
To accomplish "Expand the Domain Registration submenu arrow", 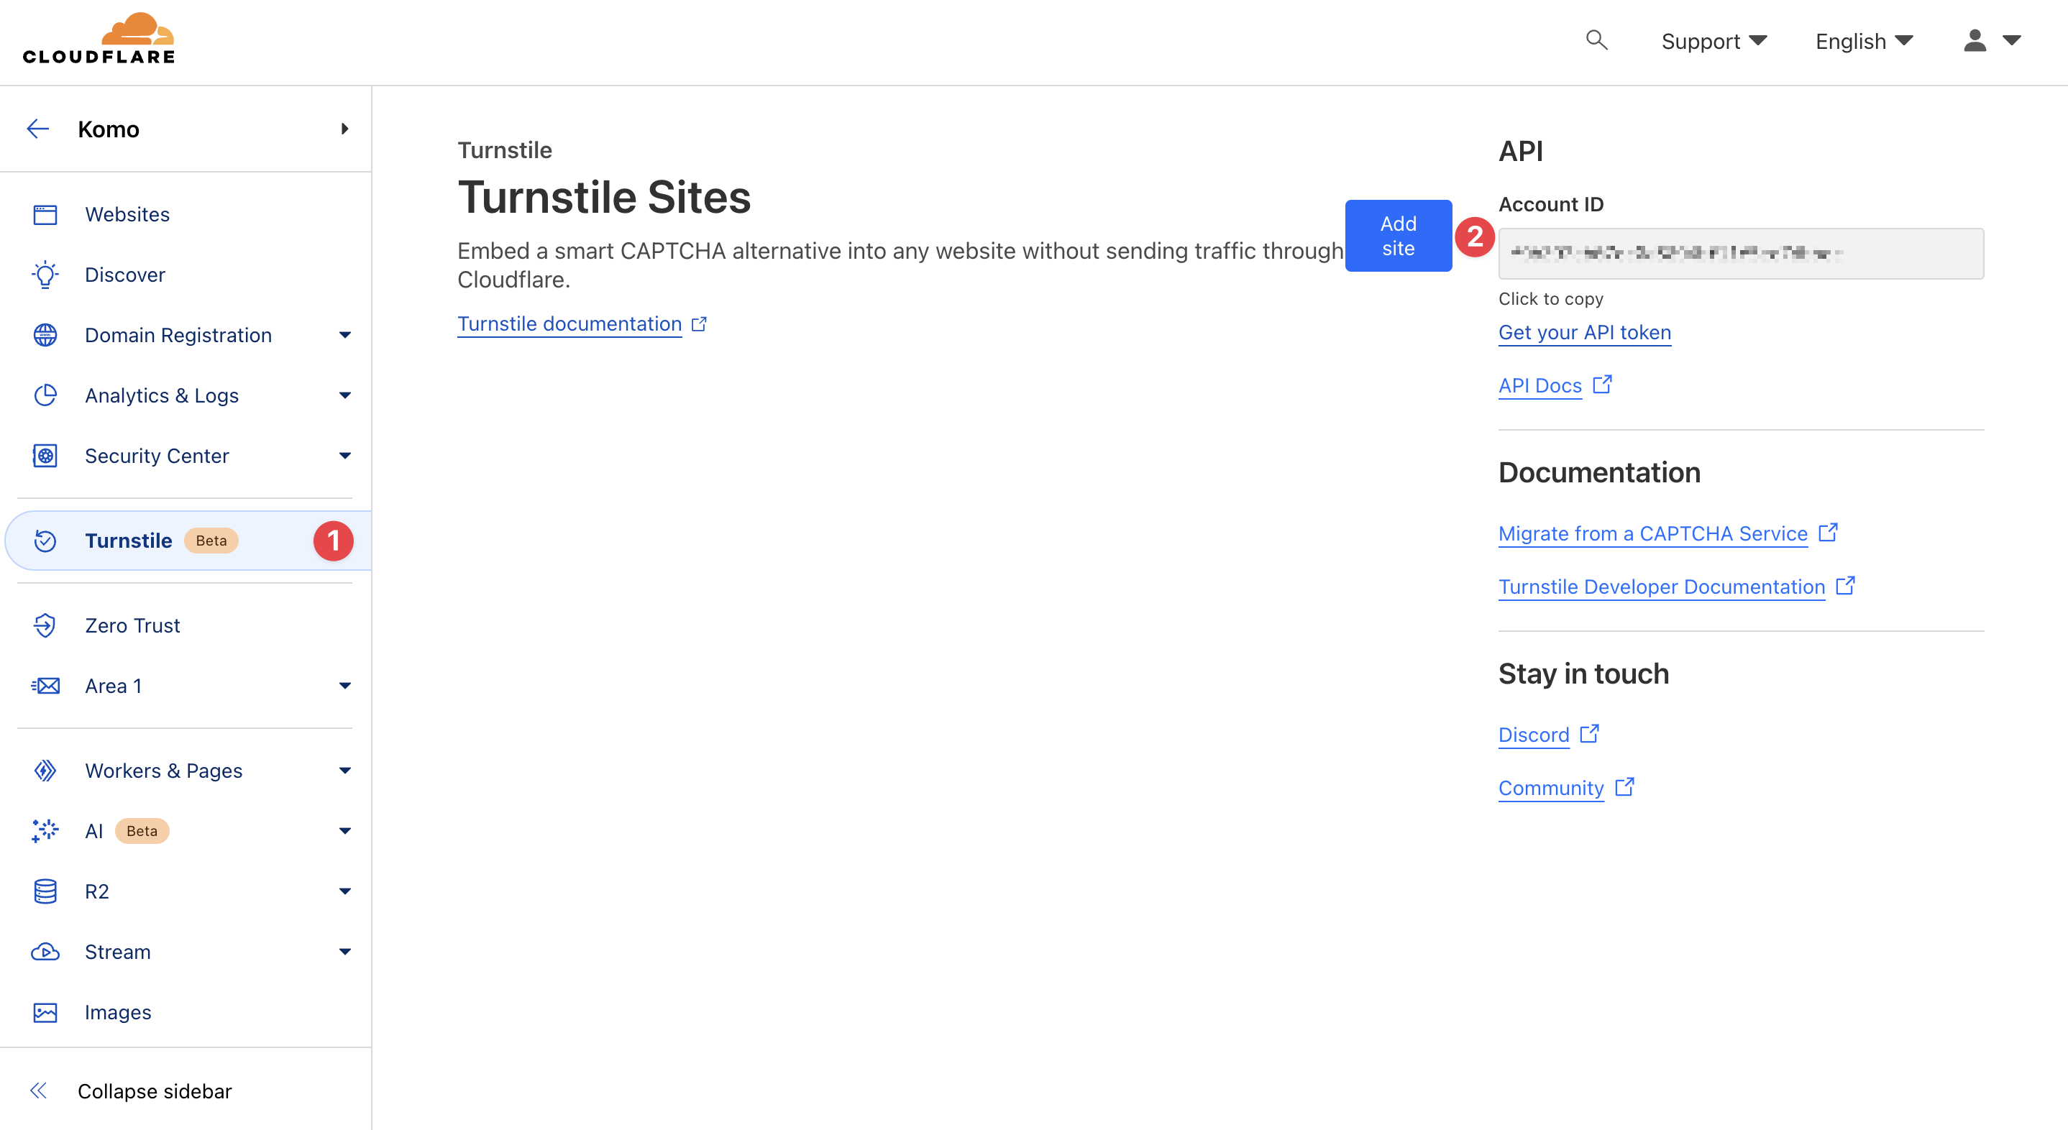I will click(x=345, y=335).
